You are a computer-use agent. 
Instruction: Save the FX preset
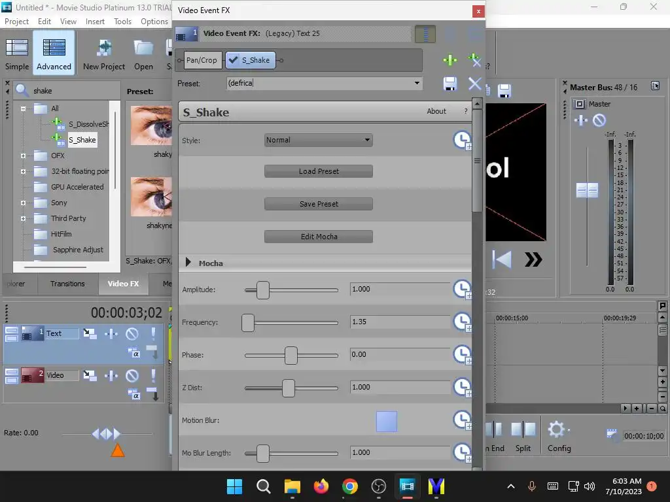coord(450,84)
